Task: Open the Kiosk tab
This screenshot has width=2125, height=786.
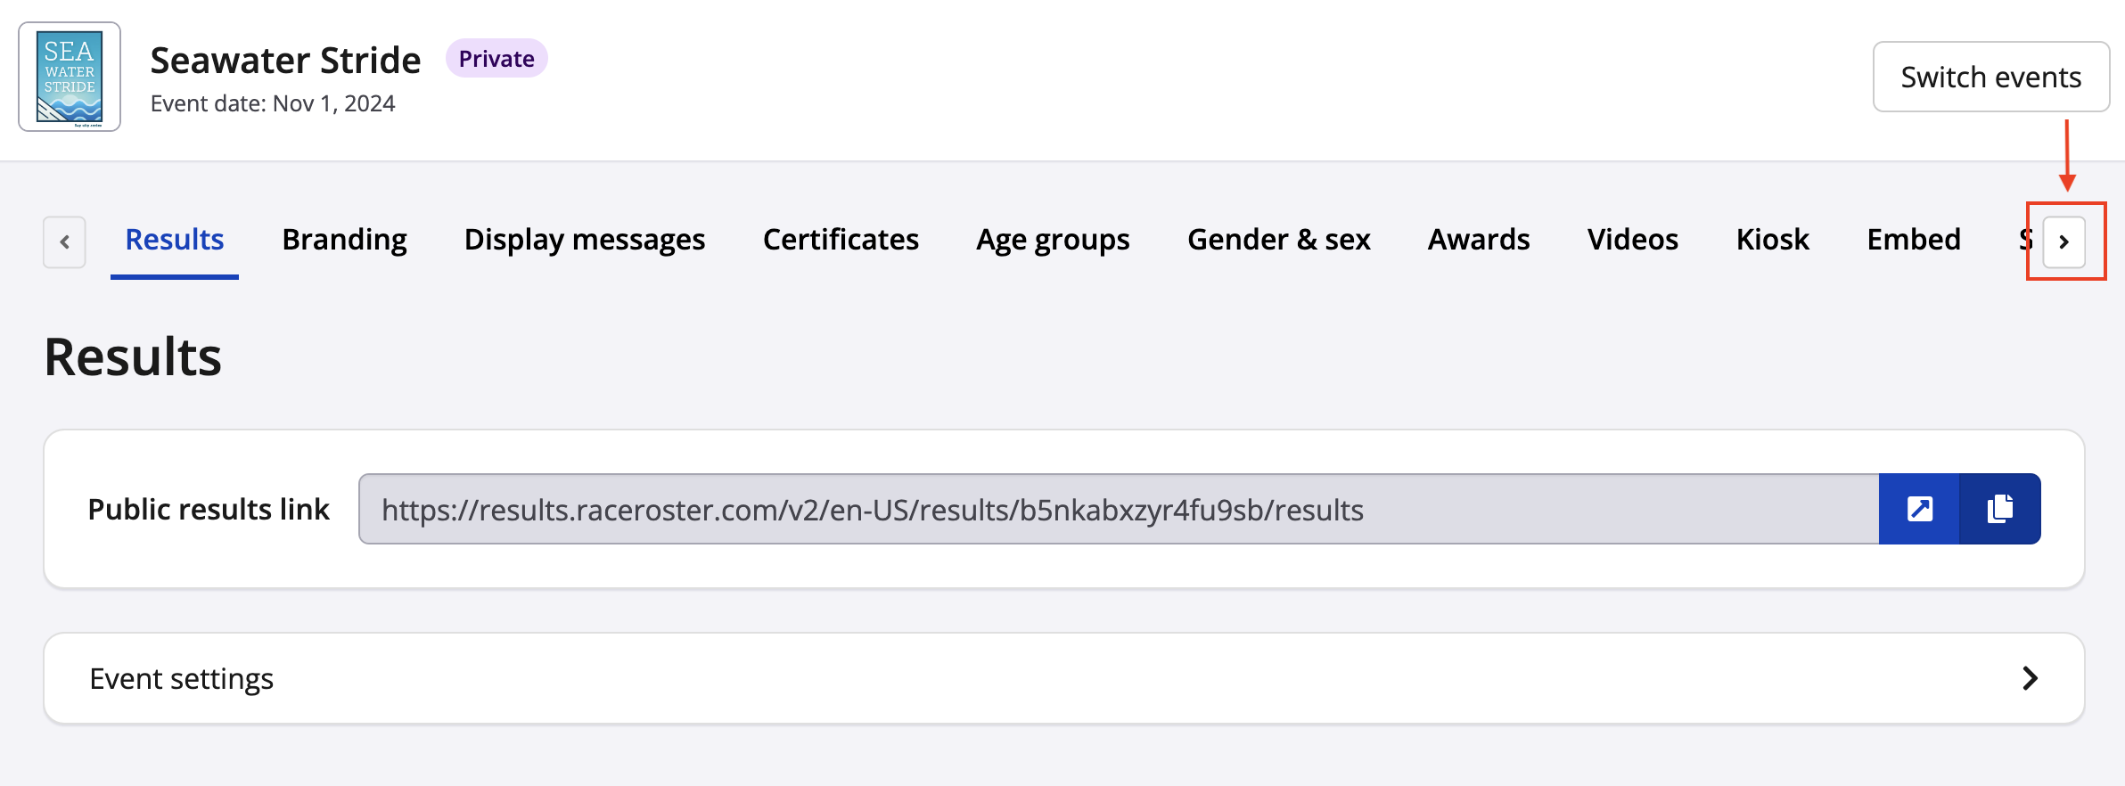Action: (x=1772, y=240)
